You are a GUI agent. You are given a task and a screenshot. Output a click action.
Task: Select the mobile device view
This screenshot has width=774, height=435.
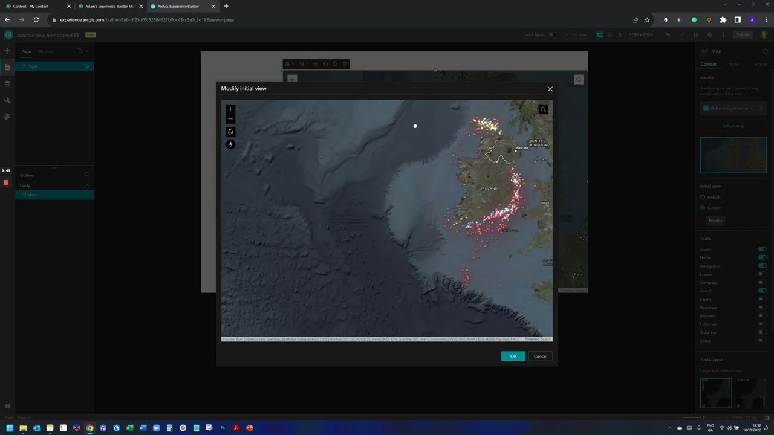click(619, 34)
